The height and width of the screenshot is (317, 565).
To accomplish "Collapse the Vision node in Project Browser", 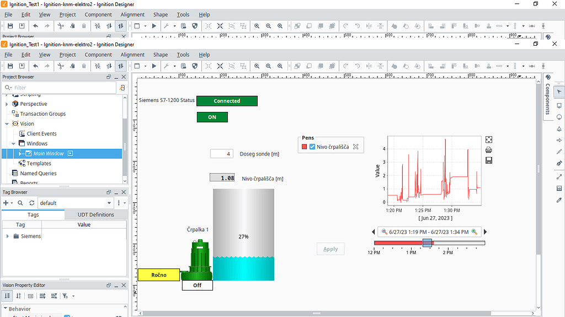I will pyautogui.click(x=7, y=123).
